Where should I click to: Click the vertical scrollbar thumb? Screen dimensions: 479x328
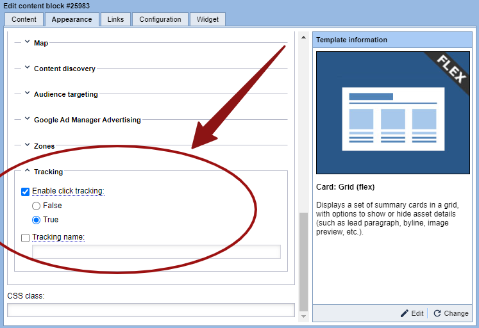(304, 261)
